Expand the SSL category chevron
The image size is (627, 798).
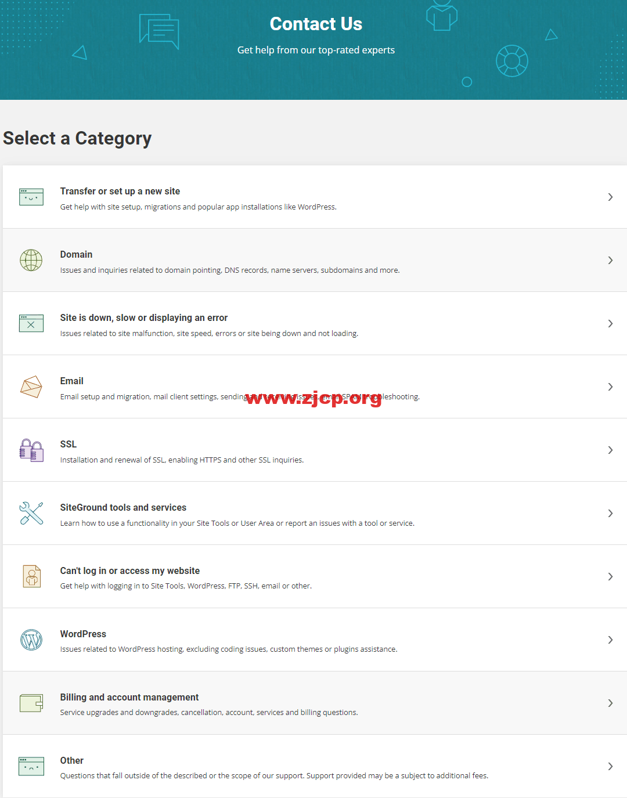[x=610, y=450]
